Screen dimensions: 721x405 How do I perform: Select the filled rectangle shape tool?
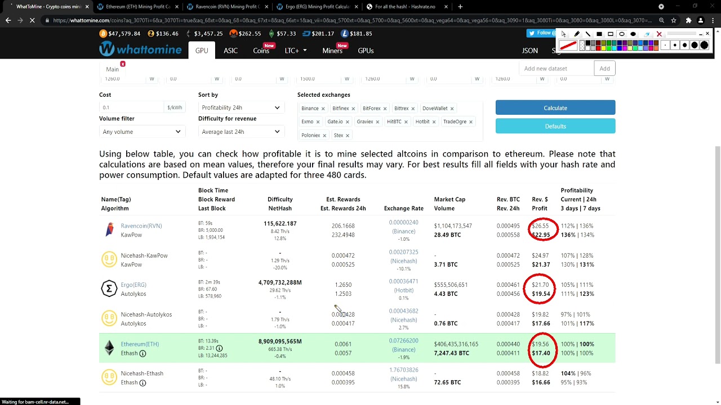(599, 34)
